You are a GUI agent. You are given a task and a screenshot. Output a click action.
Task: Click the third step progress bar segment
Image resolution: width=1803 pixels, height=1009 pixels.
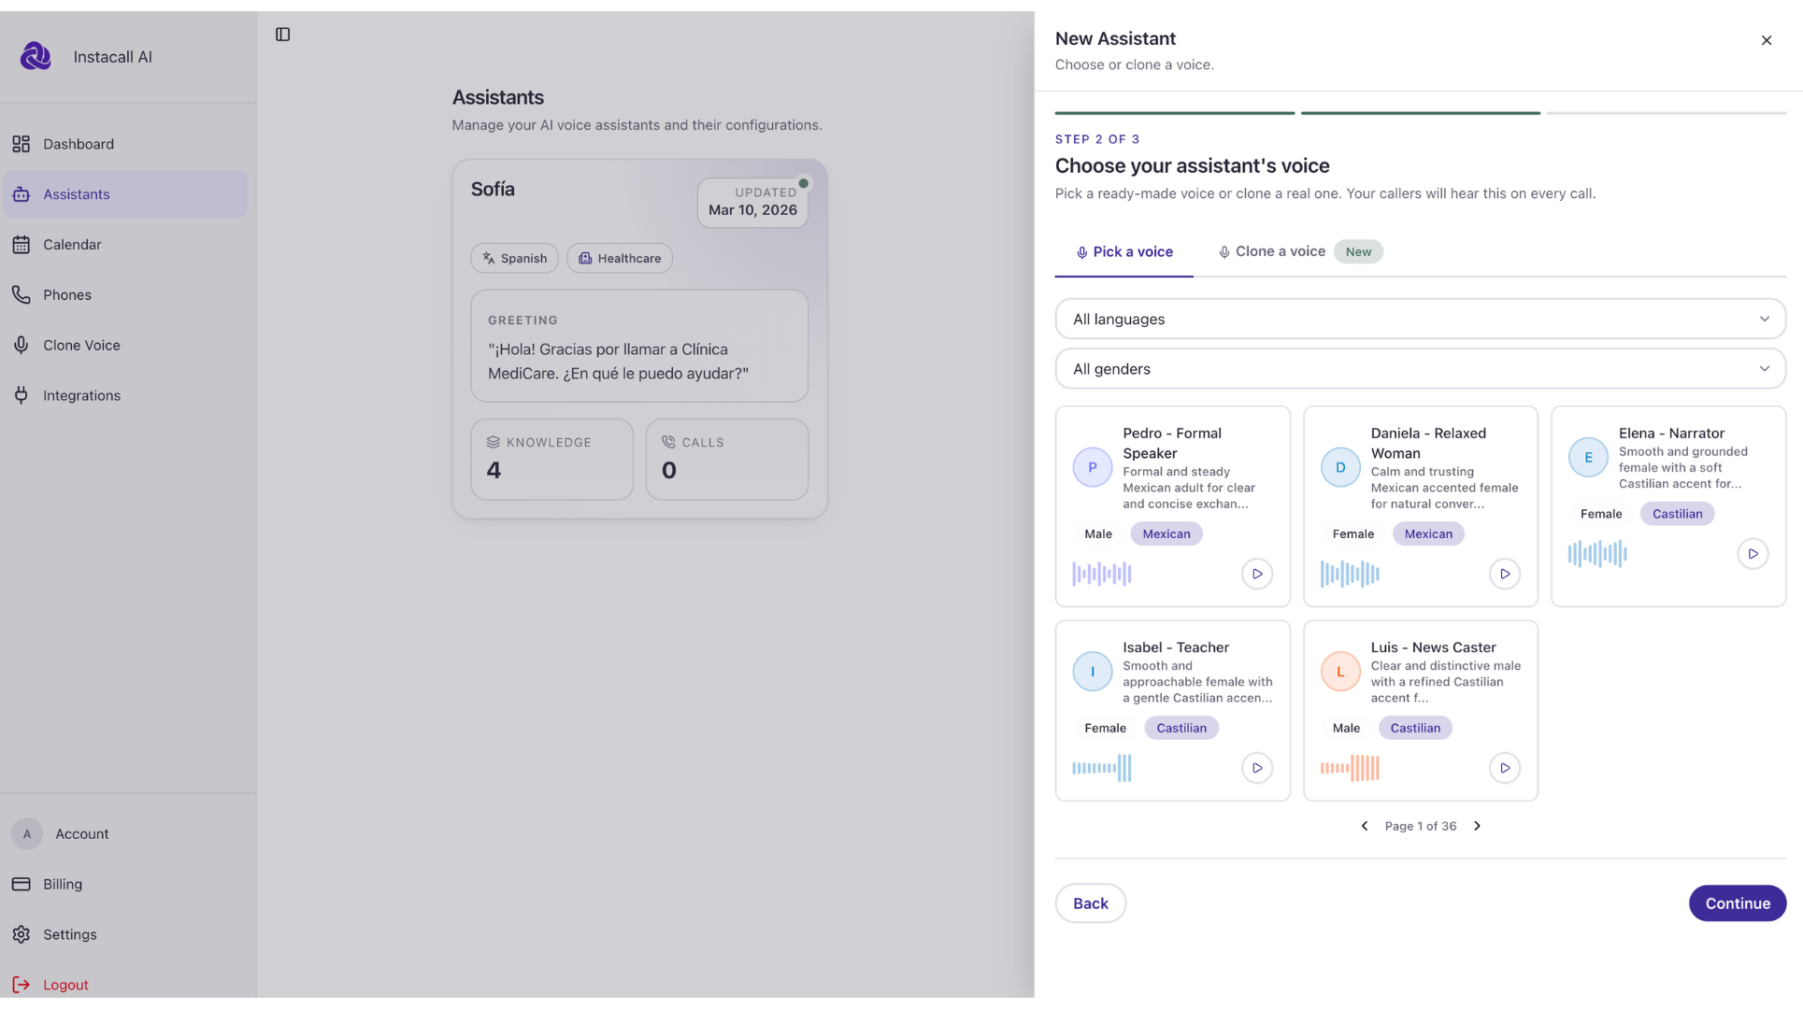[1666, 113]
